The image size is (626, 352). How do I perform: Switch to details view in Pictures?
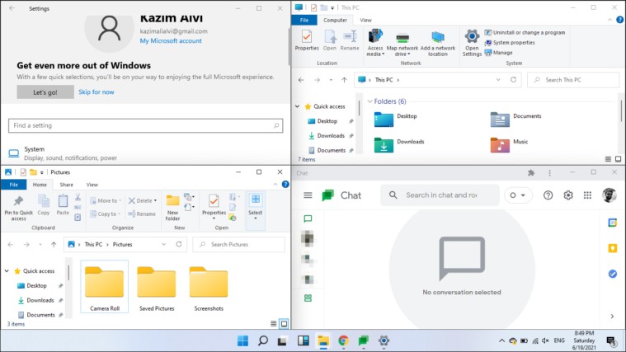pos(274,324)
